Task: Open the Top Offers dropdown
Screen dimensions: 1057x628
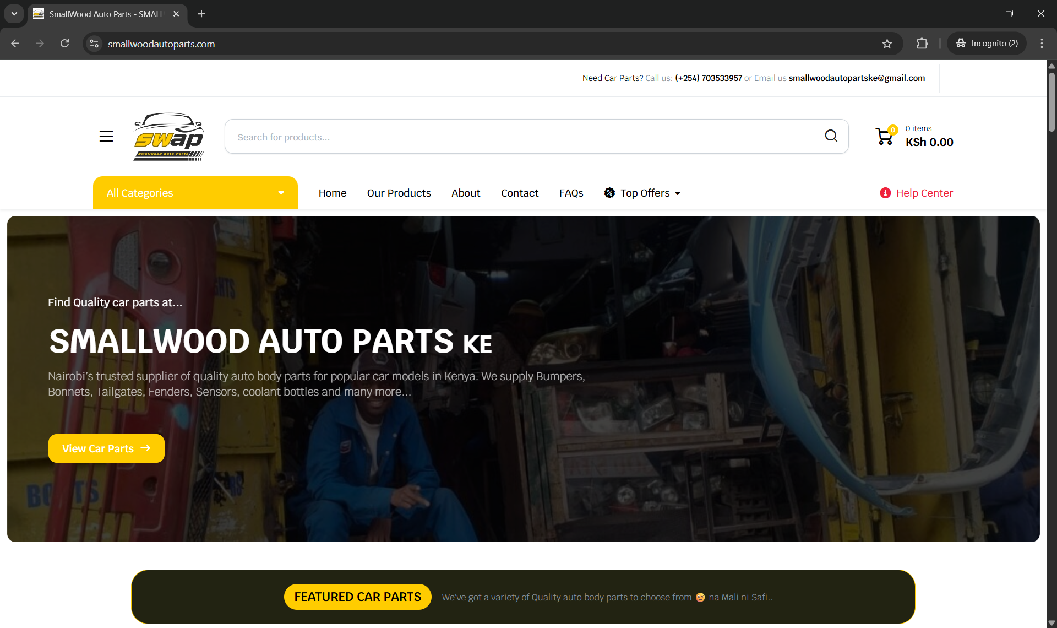Action: 649,193
